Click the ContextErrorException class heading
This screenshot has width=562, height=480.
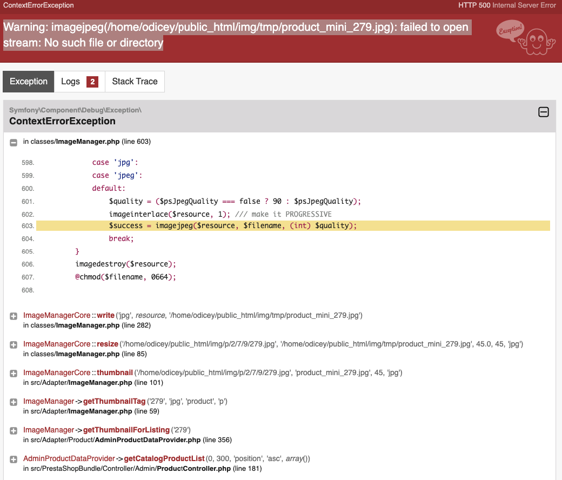[62, 121]
